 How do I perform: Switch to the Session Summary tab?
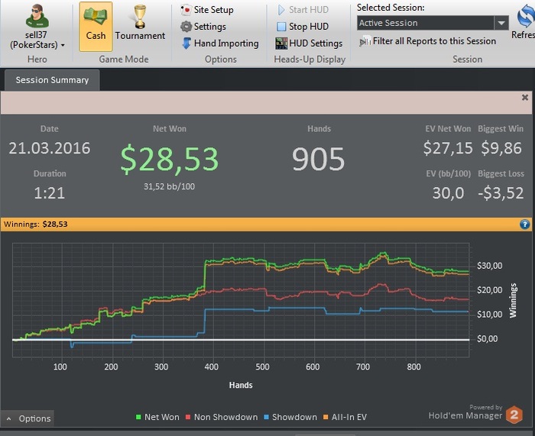click(52, 80)
